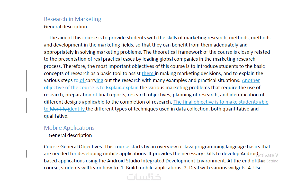
Task: Click the "Research in Marketing" heading
Action: tap(72, 19)
